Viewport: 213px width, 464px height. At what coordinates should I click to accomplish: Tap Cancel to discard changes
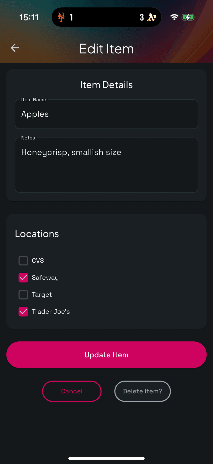click(x=72, y=391)
